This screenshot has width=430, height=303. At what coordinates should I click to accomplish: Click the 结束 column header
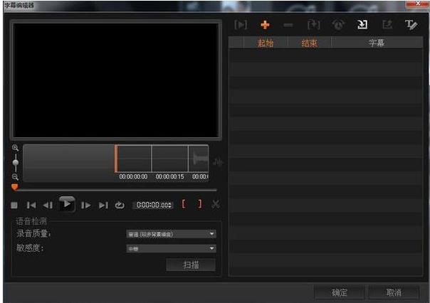point(310,43)
